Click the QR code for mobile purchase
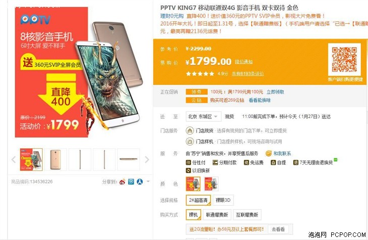 coord(344,59)
